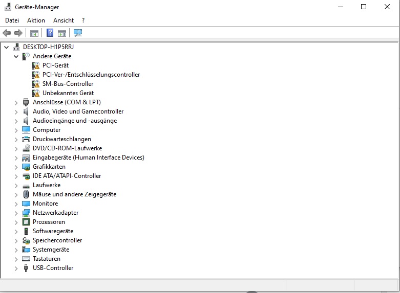Expand the Audio, Video und Gamecontroller node
The width and height of the screenshot is (400, 293).
[x=16, y=111]
